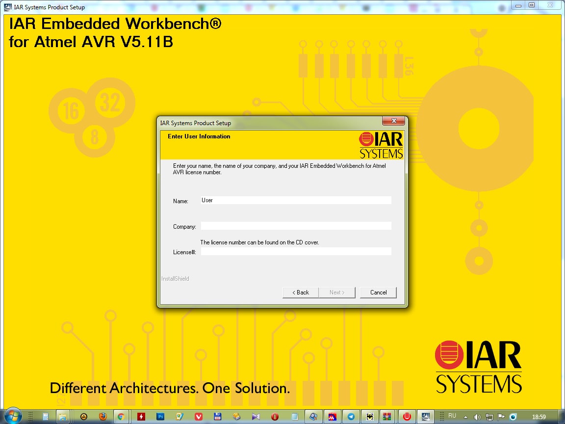Open the network tray icon
The width and height of the screenshot is (565, 424).
coord(489,417)
